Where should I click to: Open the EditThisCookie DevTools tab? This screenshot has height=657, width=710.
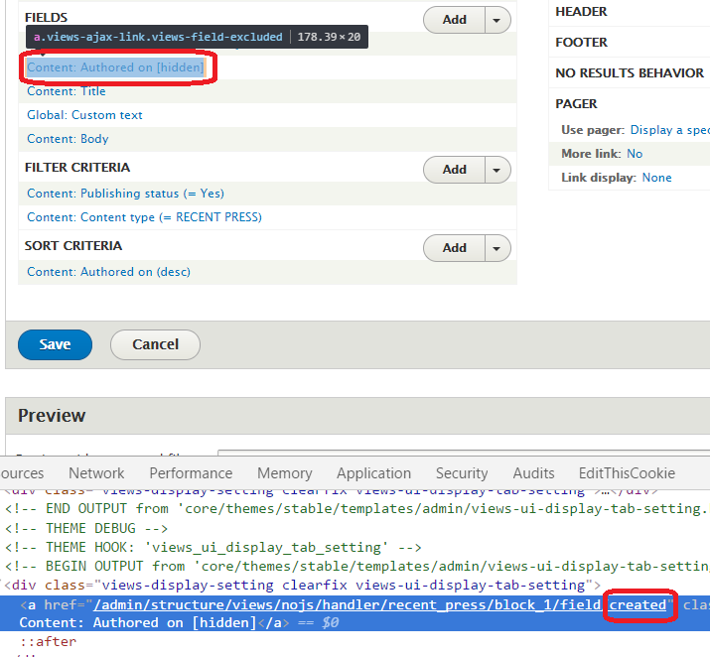coord(627,473)
